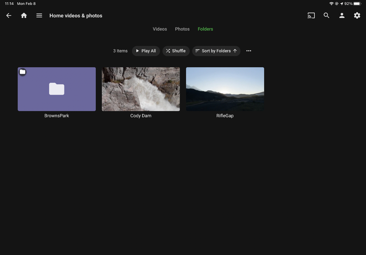
Task: Click the Shuffle button
Action: click(x=176, y=51)
